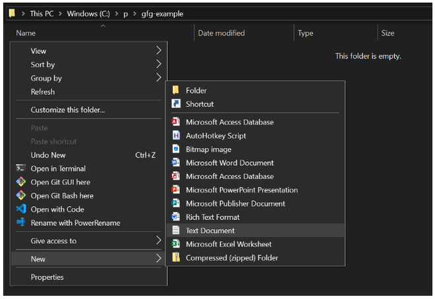Click the Open Git GUI here icon
Screen dimensions: 435x299
[x=20, y=182]
